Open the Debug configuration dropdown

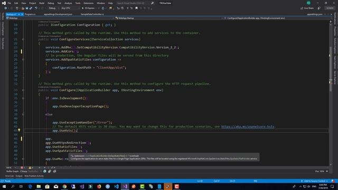click(53, 8)
